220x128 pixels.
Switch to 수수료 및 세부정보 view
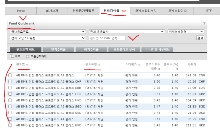[157, 50]
